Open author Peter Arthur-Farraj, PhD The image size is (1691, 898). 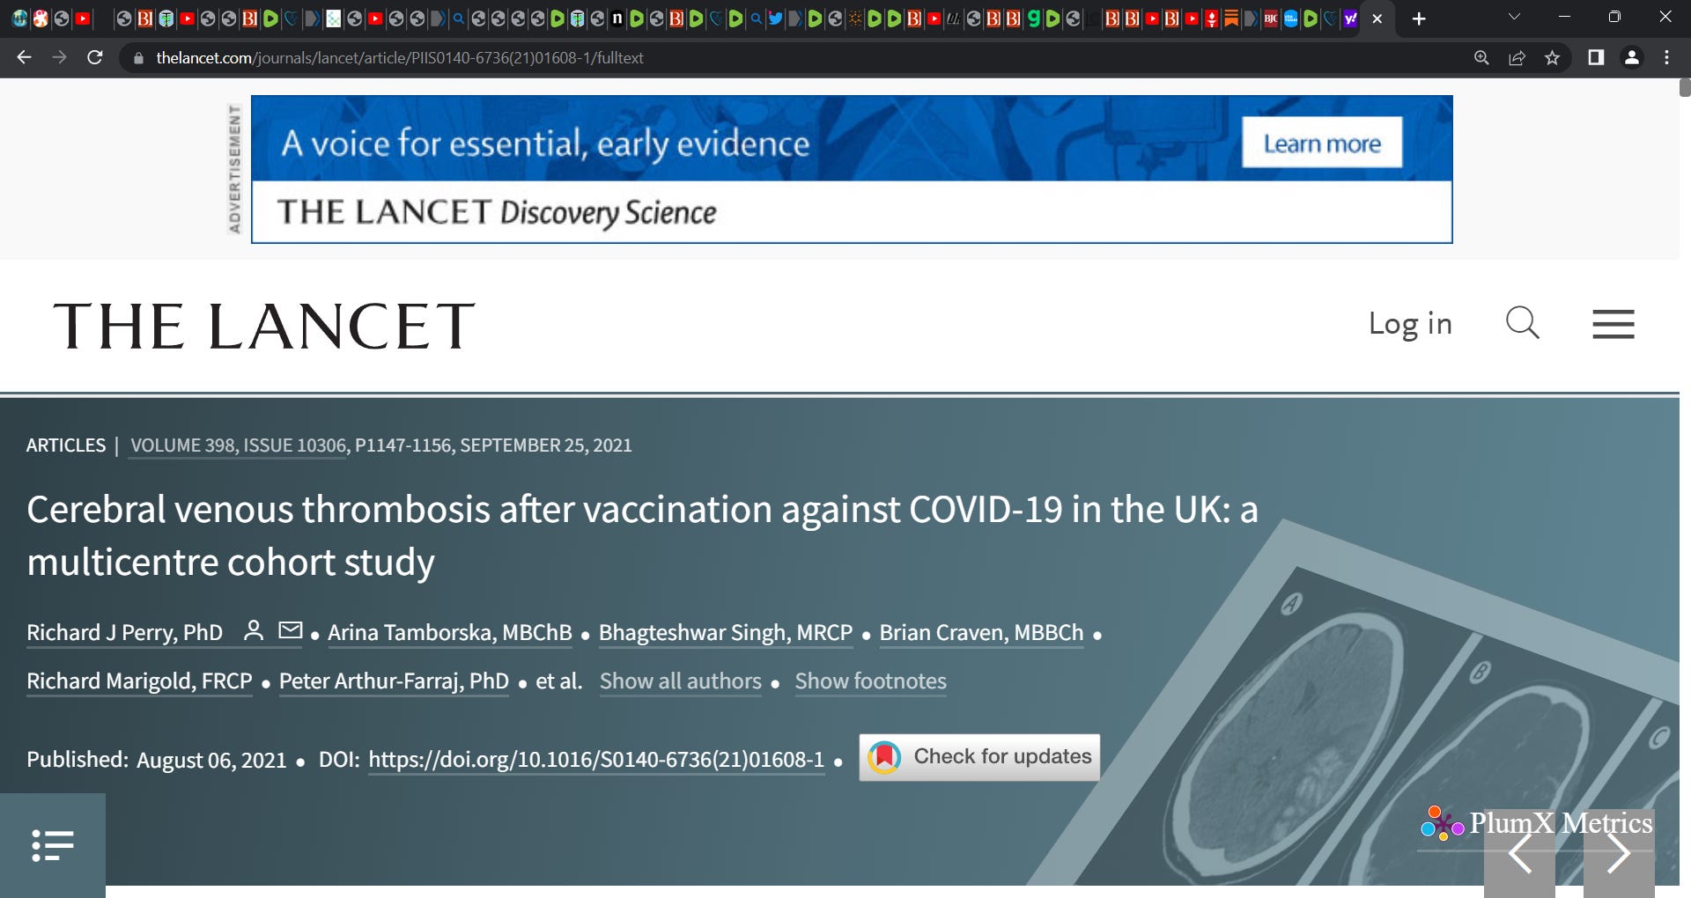(x=394, y=681)
